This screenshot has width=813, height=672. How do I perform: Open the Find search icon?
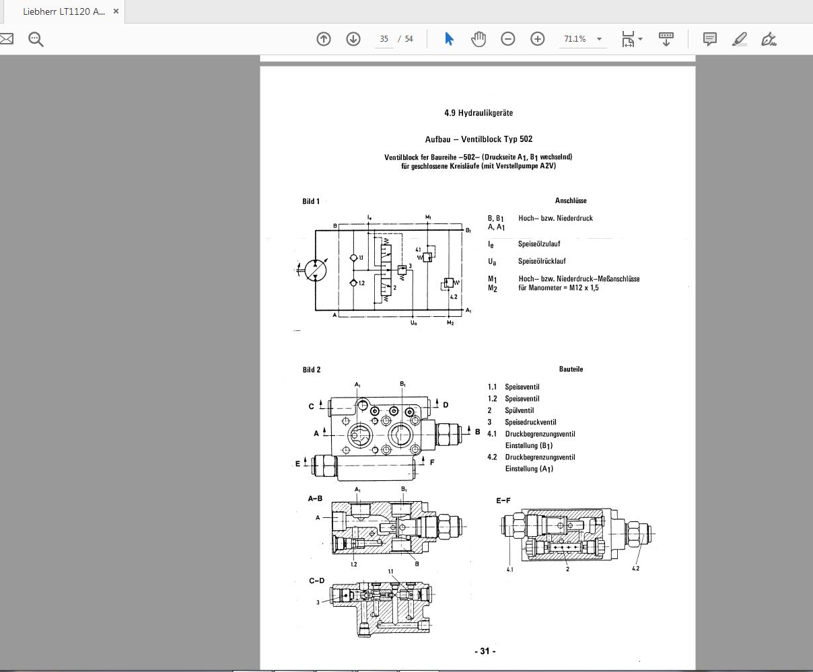point(36,39)
